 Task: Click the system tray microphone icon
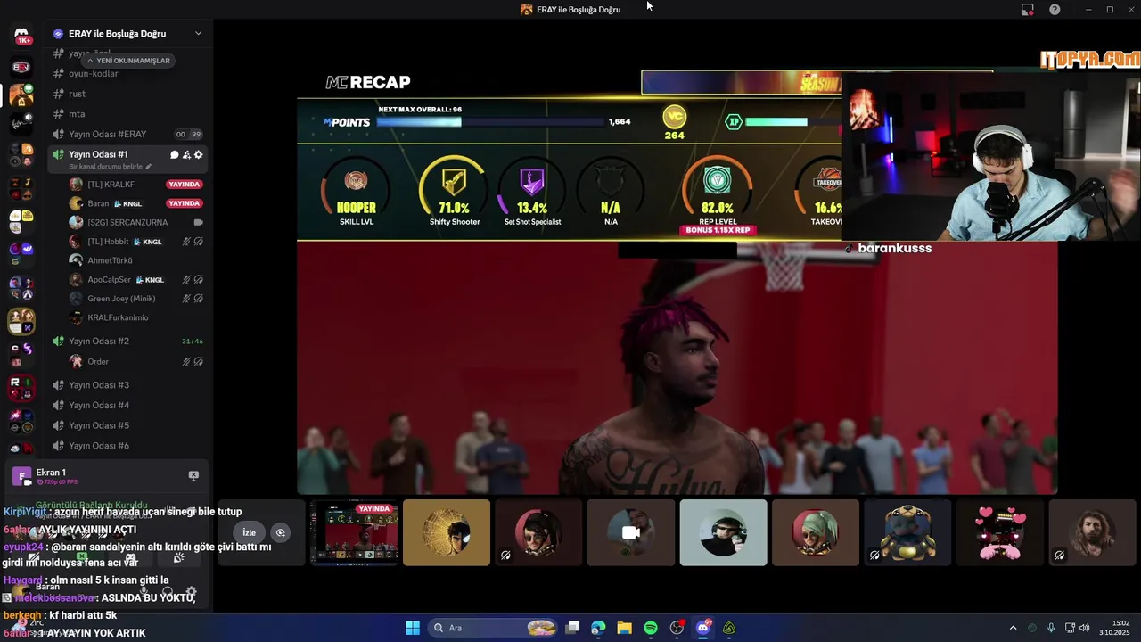tap(1051, 628)
